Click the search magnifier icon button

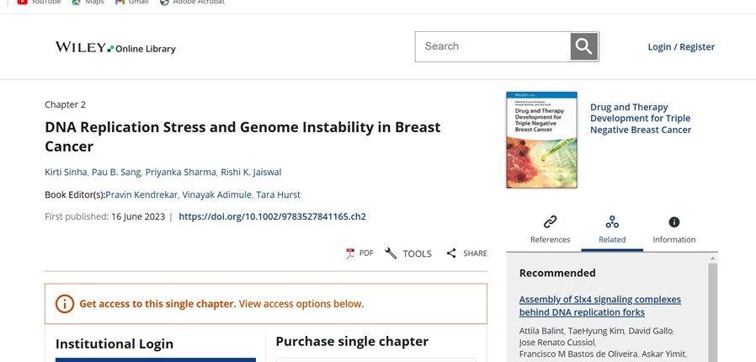(583, 46)
